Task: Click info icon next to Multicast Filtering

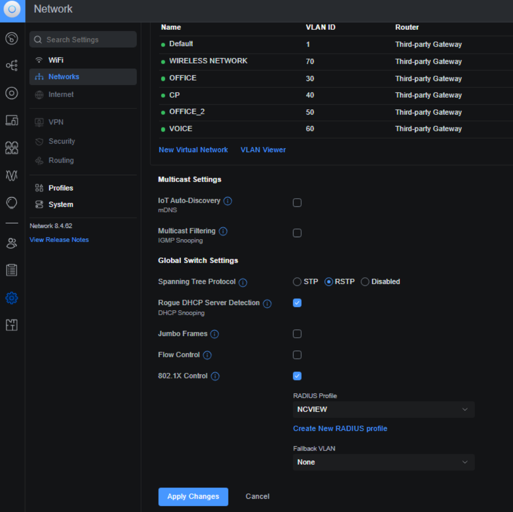Action: click(x=223, y=231)
